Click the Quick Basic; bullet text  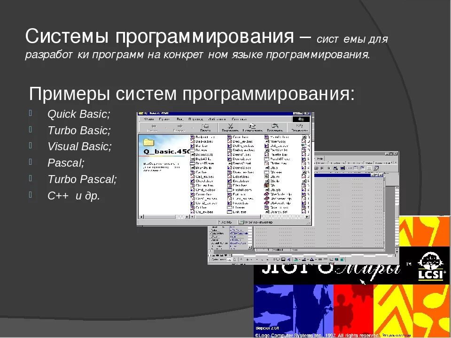(79, 114)
